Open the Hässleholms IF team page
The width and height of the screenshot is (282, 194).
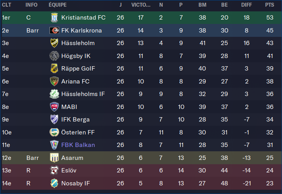[83, 94]
